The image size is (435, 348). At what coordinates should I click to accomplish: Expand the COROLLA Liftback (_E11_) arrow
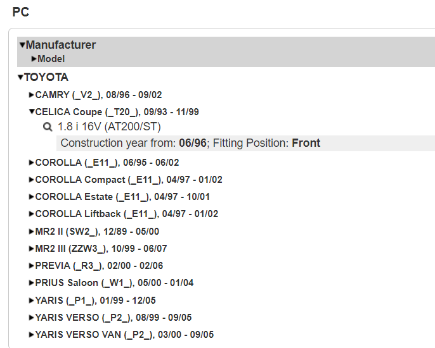[32, 214]
